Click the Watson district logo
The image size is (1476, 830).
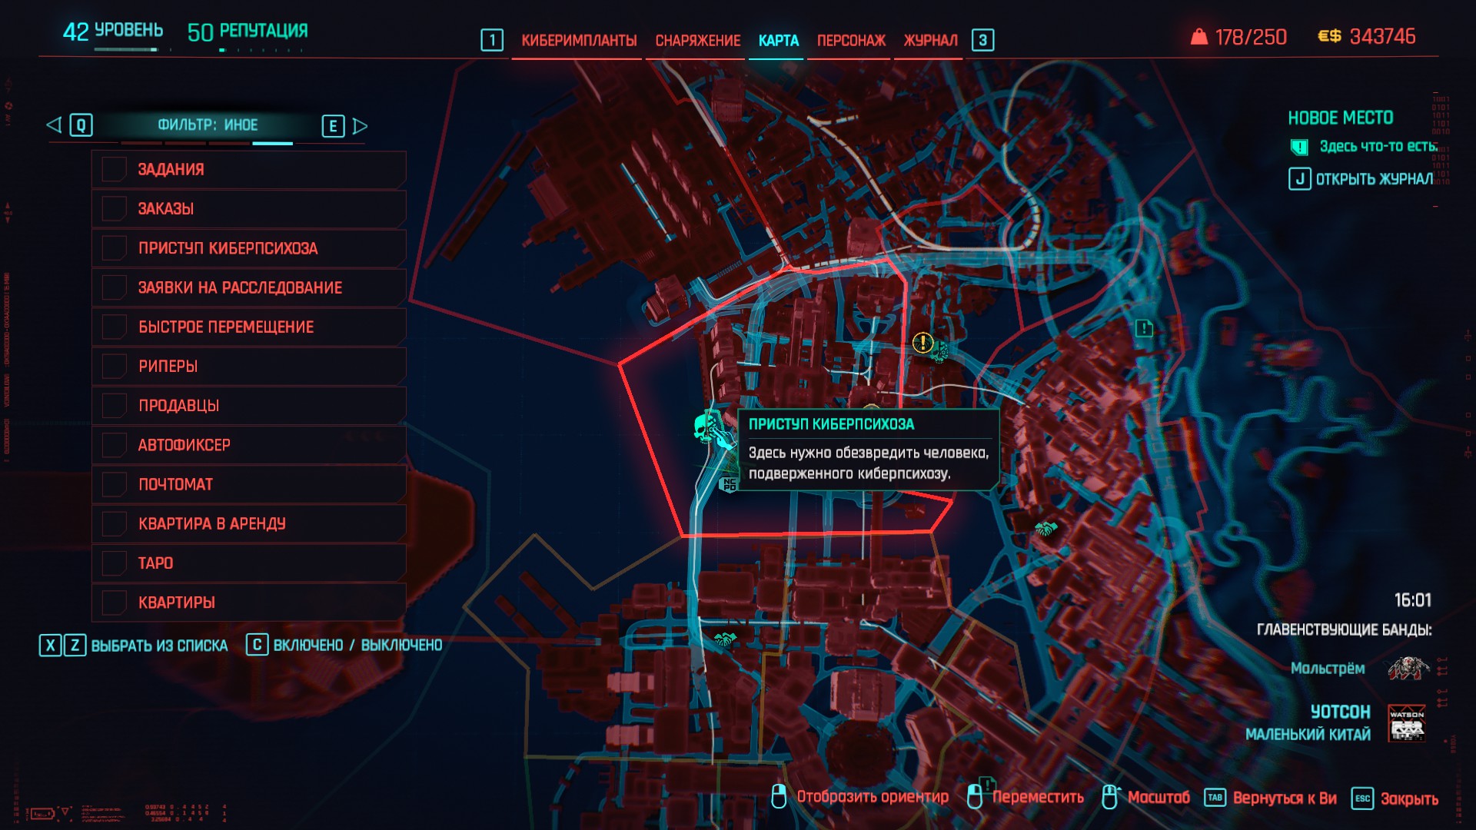tap(1407, 723)
